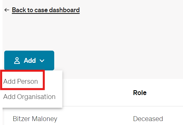The height and width of the screenshot is (125, 183).
Task: Click the word Add in the button
Action: click(30, 61)
